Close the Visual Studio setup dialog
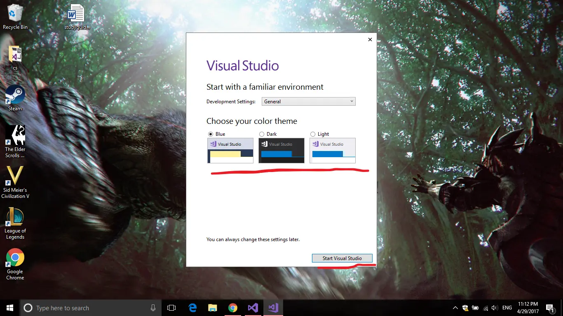 (x=370, y=39)
